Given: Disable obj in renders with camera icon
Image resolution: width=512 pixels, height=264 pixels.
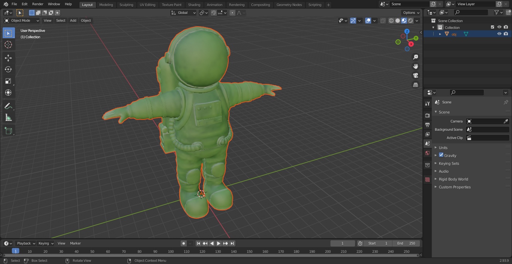Looking at the screenshot, I should pyautogui.click(x=506, y=34).
